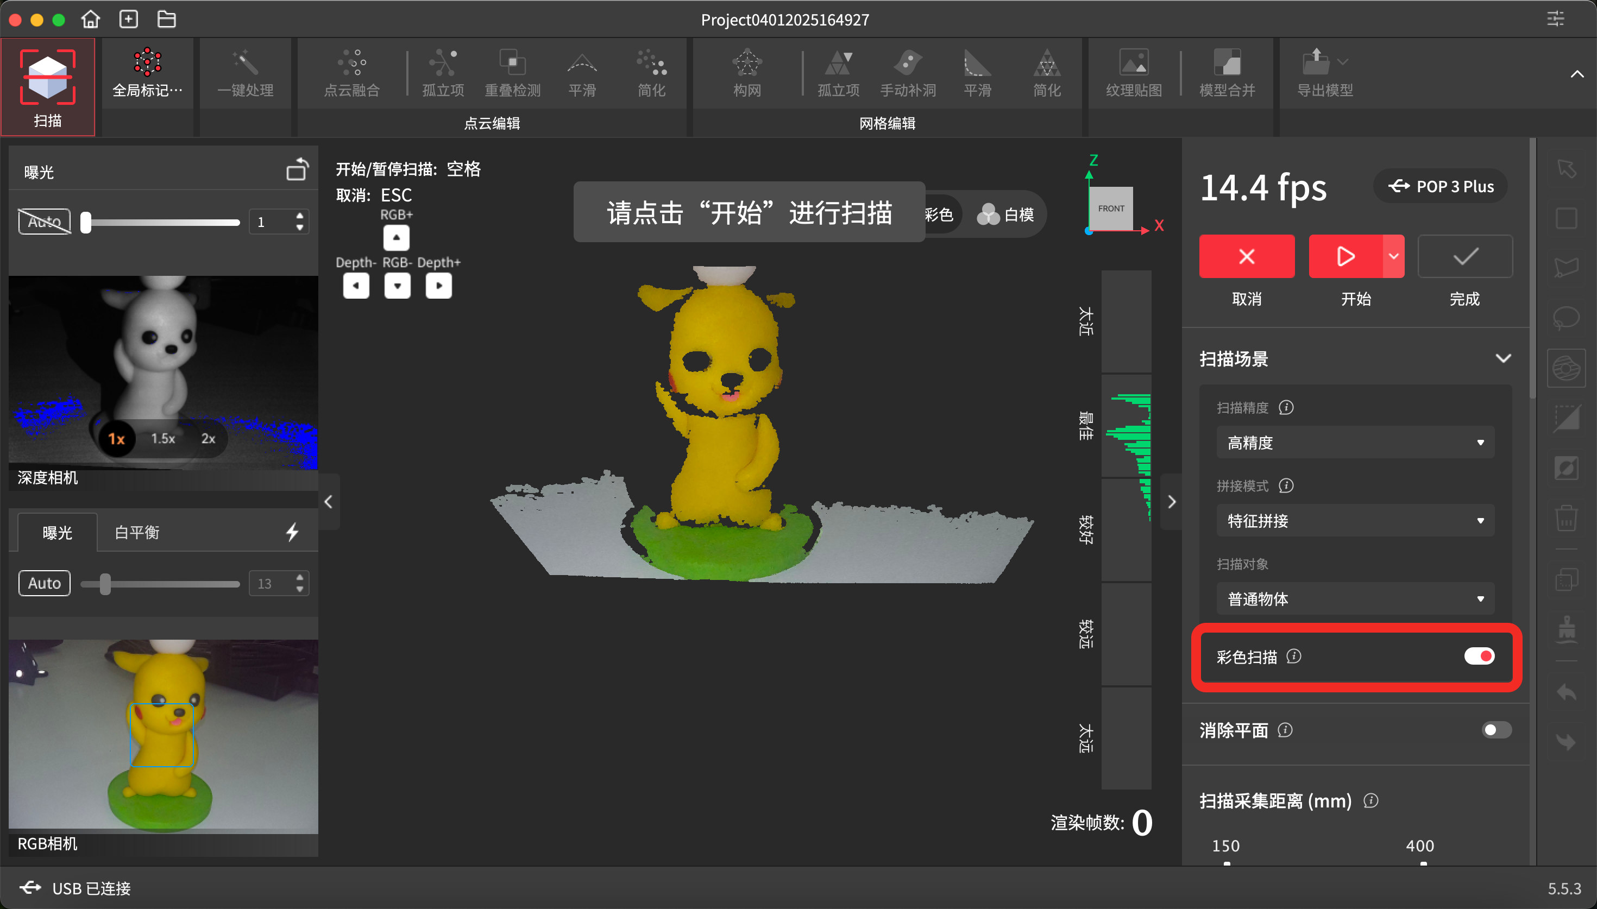
Task: Open 扫描对象 dropdown showing 普通物体
Action: pyautogui.click(x=1355, y=599)
